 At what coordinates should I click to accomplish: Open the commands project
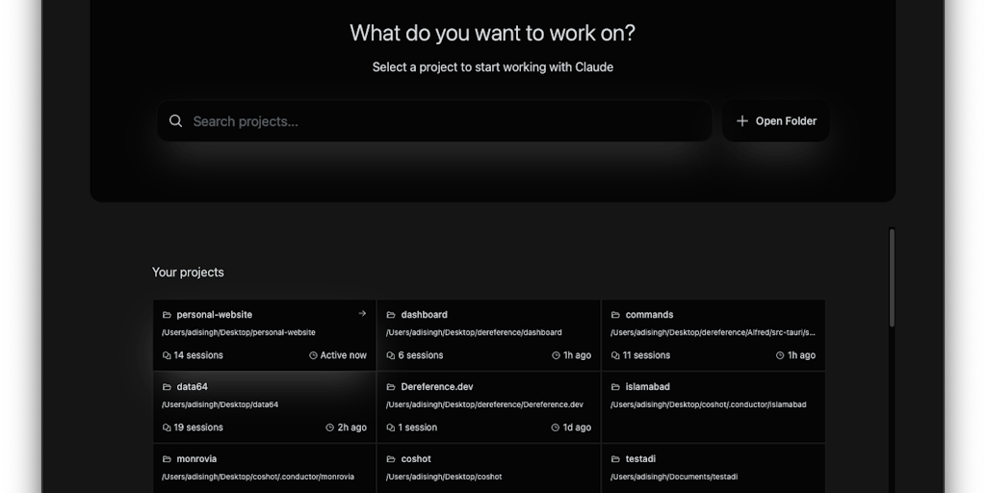714,334
